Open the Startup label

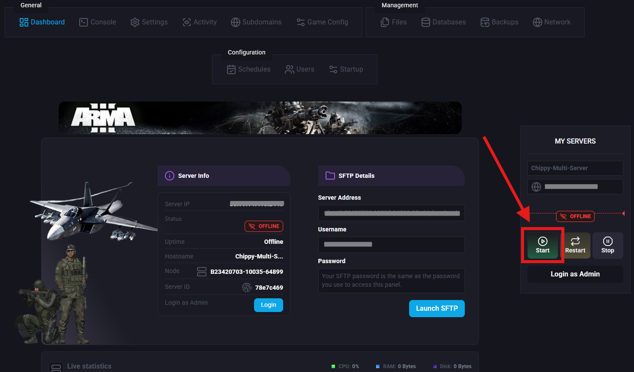coord(352,69)
